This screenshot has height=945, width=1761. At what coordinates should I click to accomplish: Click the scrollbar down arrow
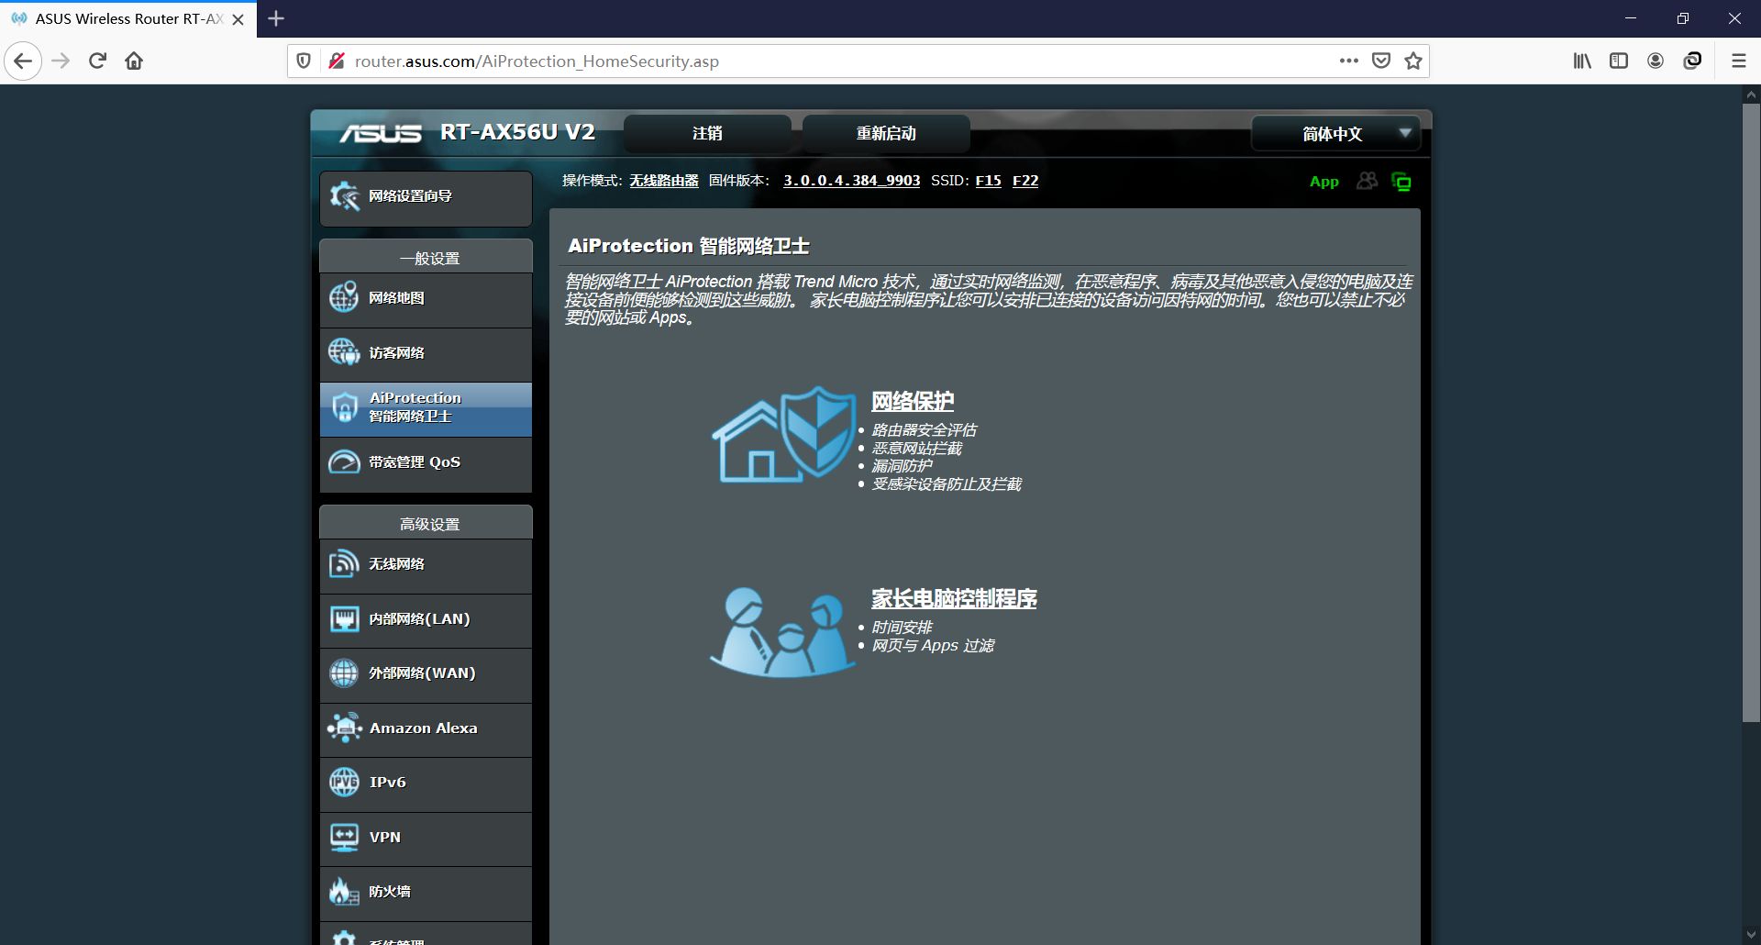1751,936
